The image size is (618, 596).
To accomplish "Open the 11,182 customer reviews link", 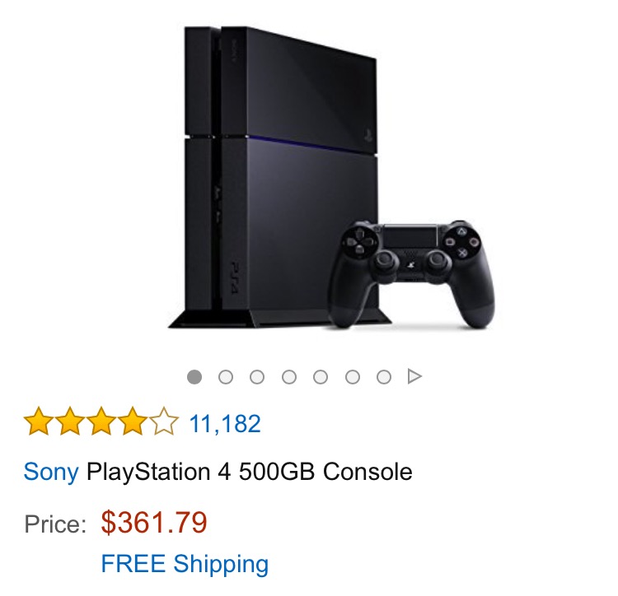I will coord(225,424).
